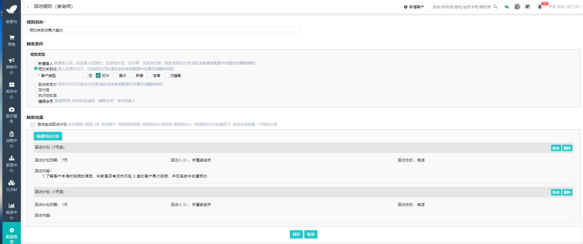This screenshot has height=244, width=583.
Task: Click the notification bell icon
Action: coord(539,6)
